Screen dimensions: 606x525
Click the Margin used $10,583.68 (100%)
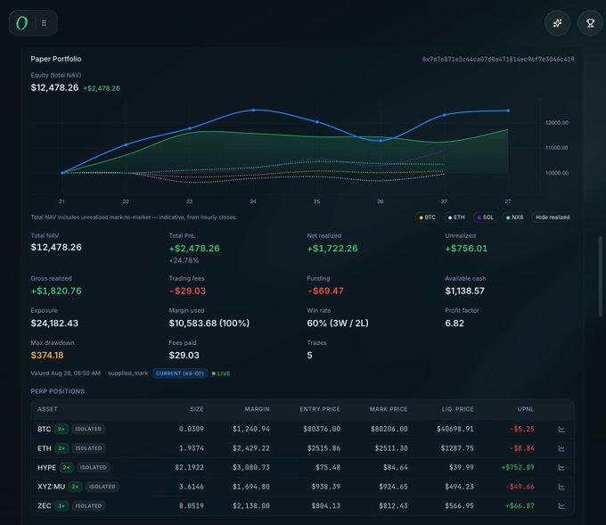[x=209, y=324]
